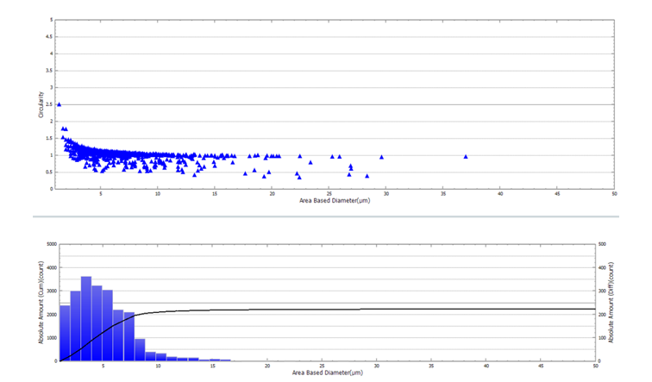Click the lowest scatter point near 22.5 µm

[299, 177]
